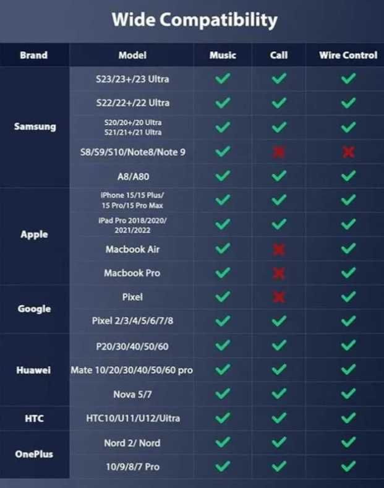Click the Pixel 2/3/4/5/6/7/8 model text
The width and height of the screenshot is (384, 488).
(x=132, y=320)
